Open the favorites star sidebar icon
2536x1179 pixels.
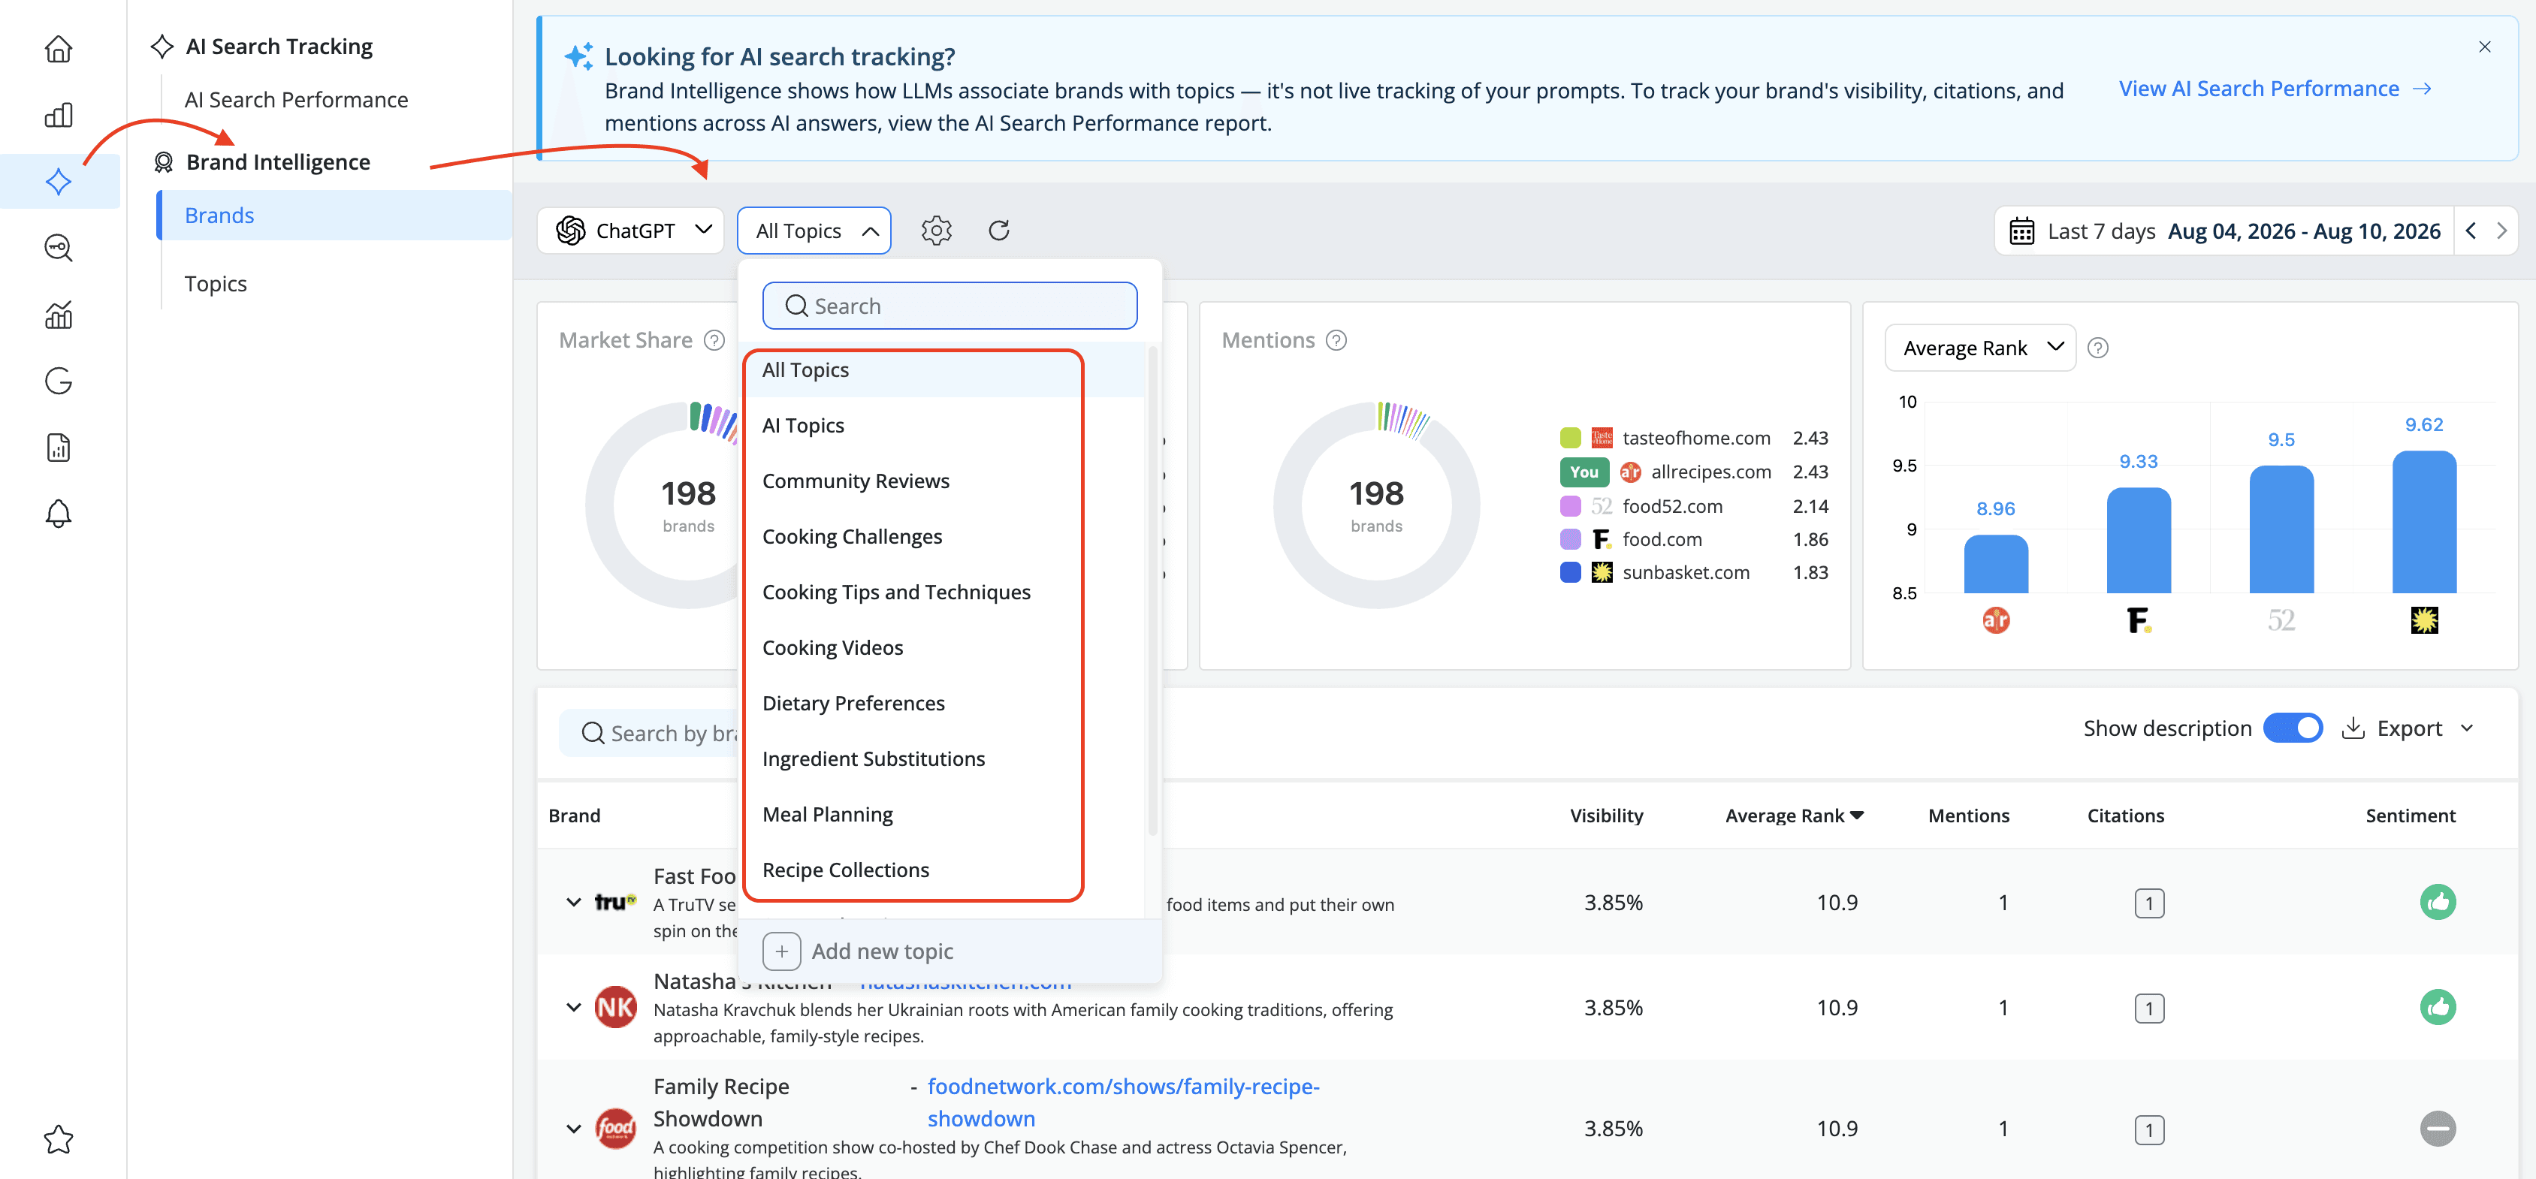58,1138
